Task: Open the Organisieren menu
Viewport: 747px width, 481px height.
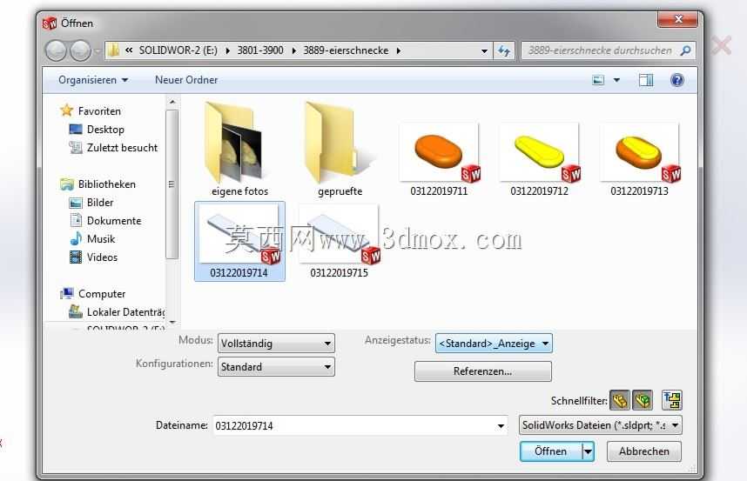Action: coord(93,80)
